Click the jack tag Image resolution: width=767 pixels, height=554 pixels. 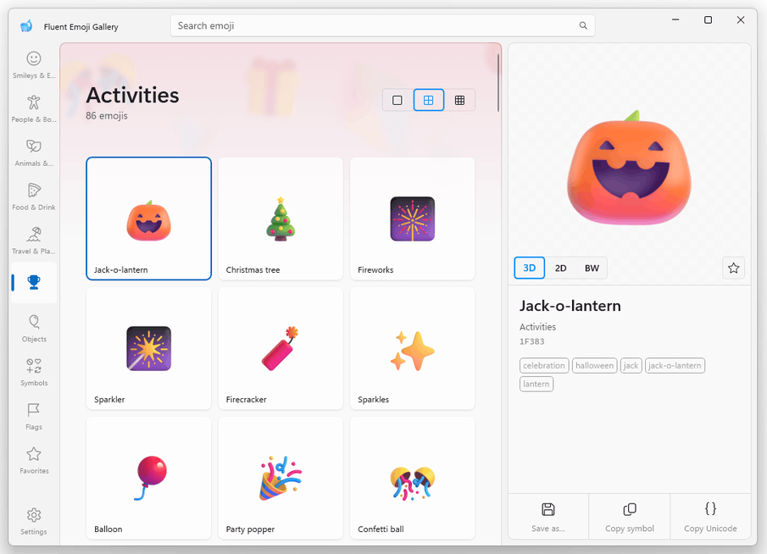[631, 366]
